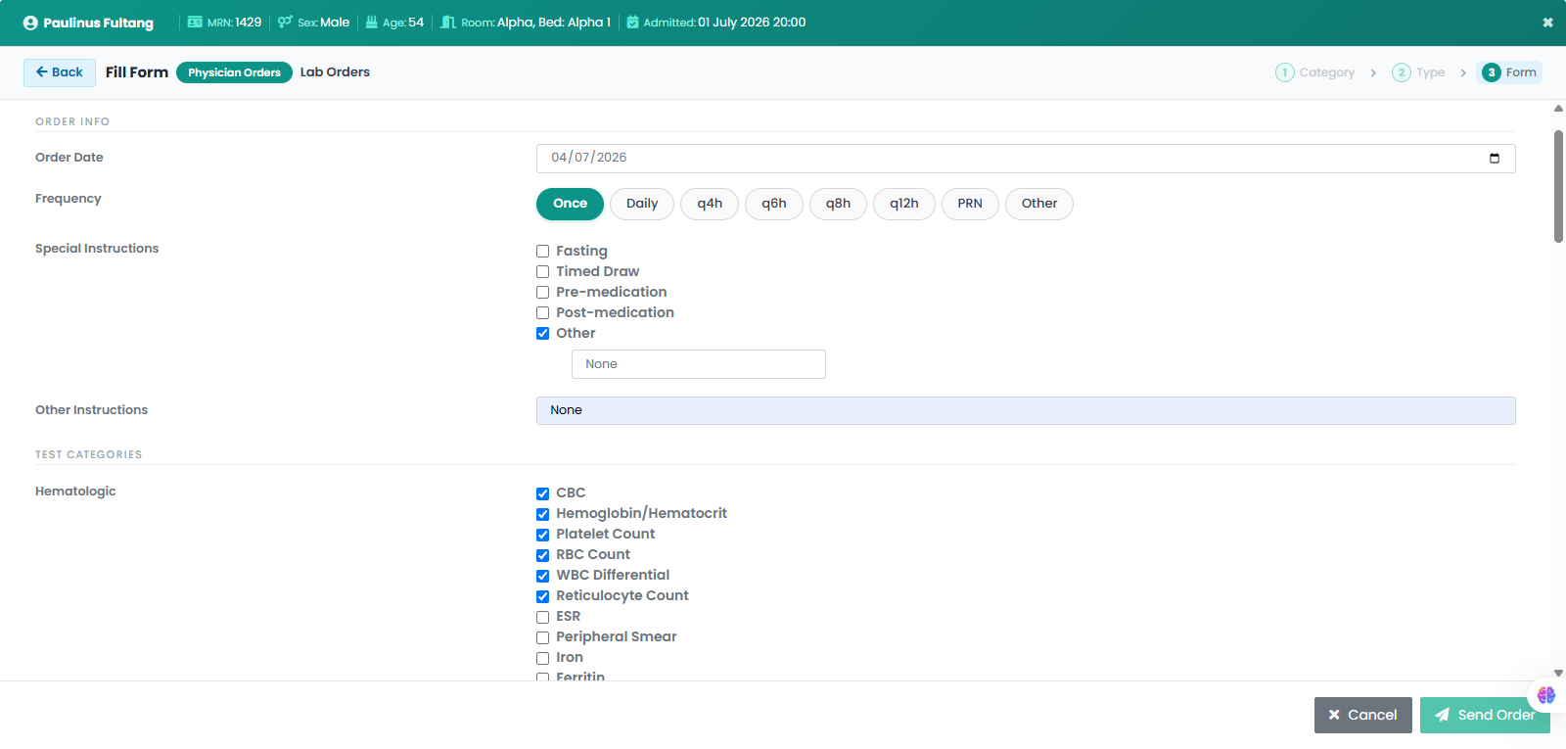
Task: Click step 1 circle in breadcrumb
Action: [1285, 72]
